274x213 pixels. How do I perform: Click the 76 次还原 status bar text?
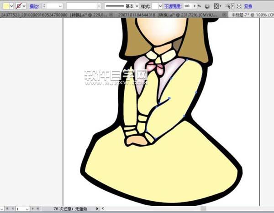click(70, 208)
